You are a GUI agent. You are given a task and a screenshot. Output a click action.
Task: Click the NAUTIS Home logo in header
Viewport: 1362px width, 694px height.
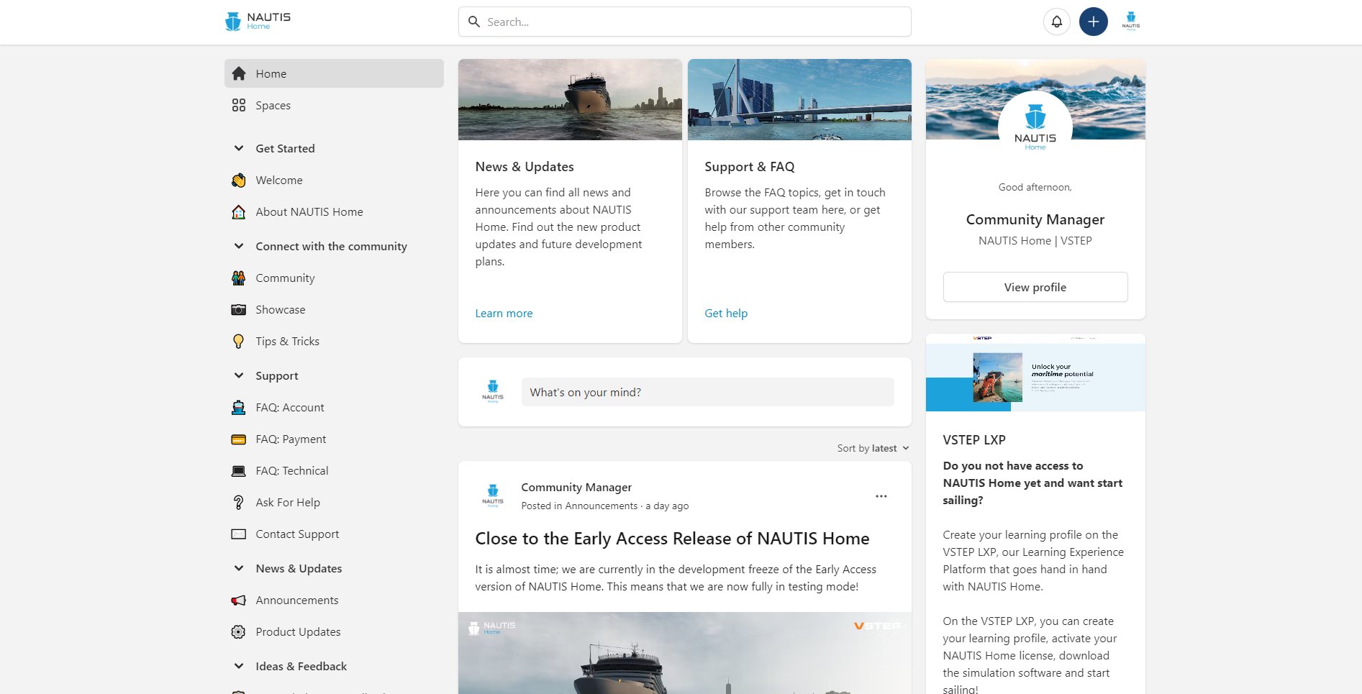coord(258,22)
